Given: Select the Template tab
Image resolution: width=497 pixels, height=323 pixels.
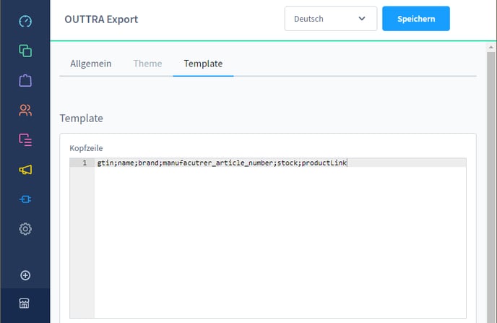Looking at the screenshot, I should click(203, 64).
